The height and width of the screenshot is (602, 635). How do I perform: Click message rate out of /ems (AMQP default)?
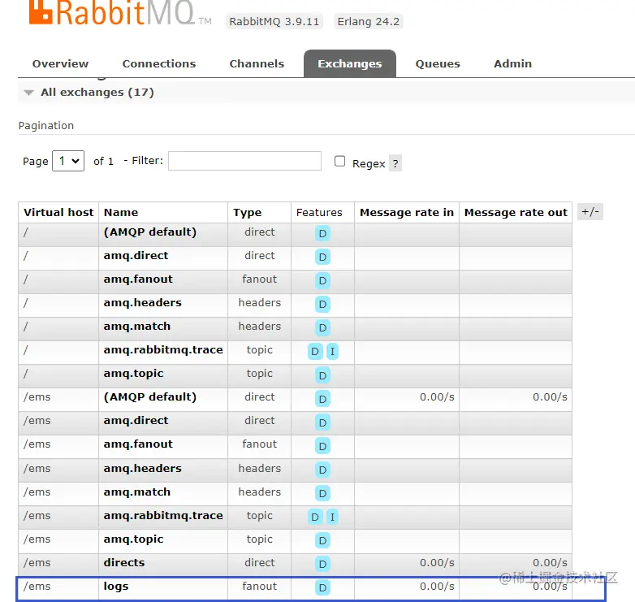pos(550,397)
